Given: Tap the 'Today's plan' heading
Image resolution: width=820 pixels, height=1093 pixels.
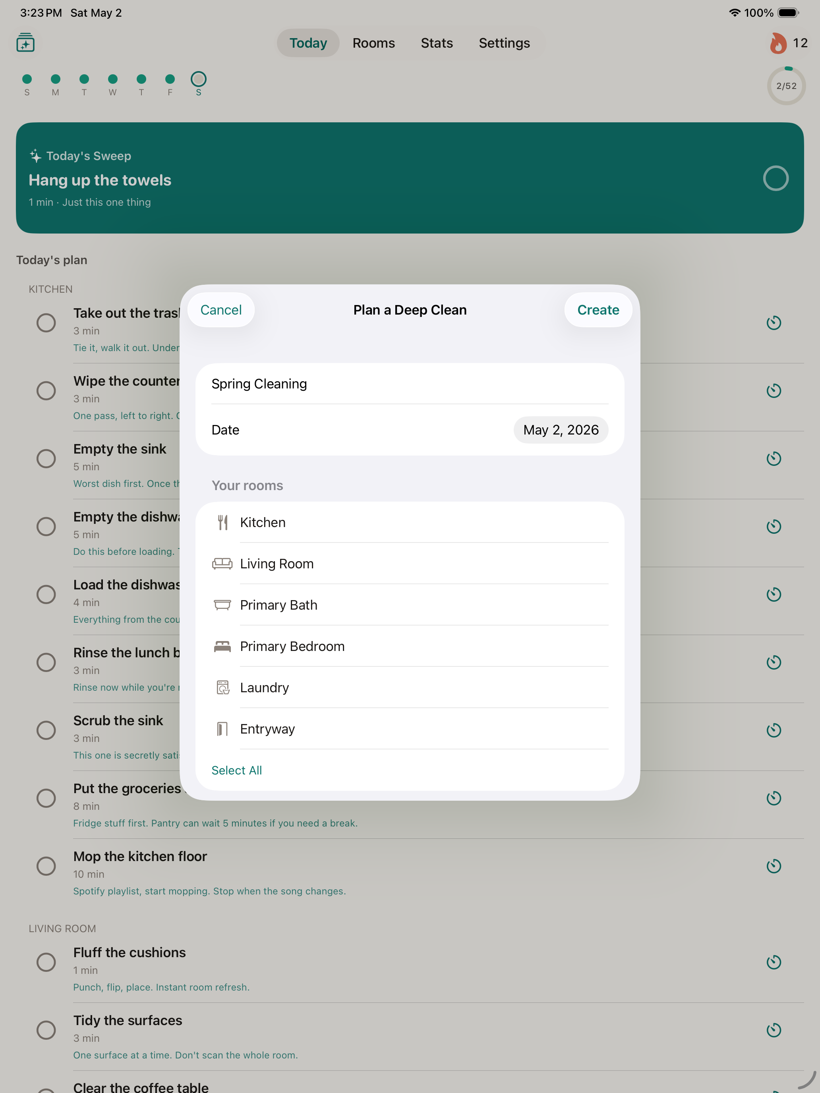Looking at the screenshot, I should coord(51,260).
